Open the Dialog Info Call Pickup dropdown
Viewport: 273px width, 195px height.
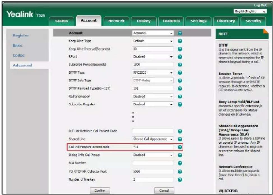tap(153, 155)
